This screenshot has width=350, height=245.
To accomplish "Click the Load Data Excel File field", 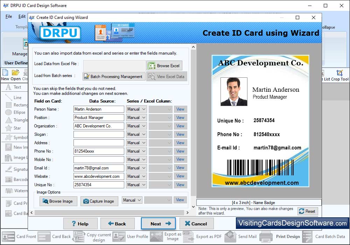I will (114, 66).
